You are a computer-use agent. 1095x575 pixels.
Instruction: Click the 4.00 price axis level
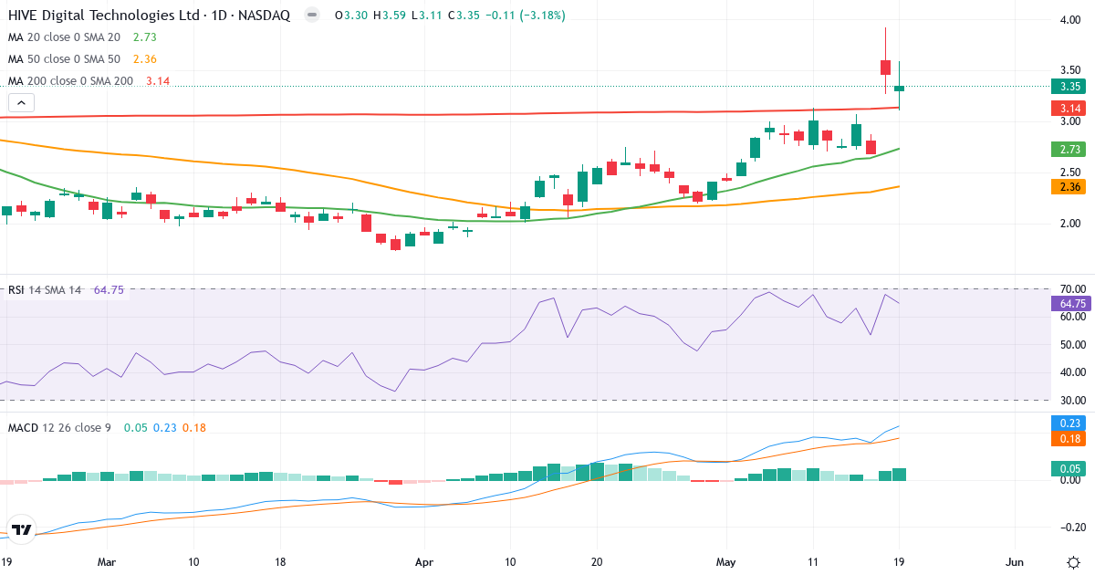coord(1070,19)
